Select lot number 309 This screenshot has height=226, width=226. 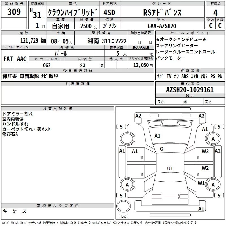[x=14, y=12]
